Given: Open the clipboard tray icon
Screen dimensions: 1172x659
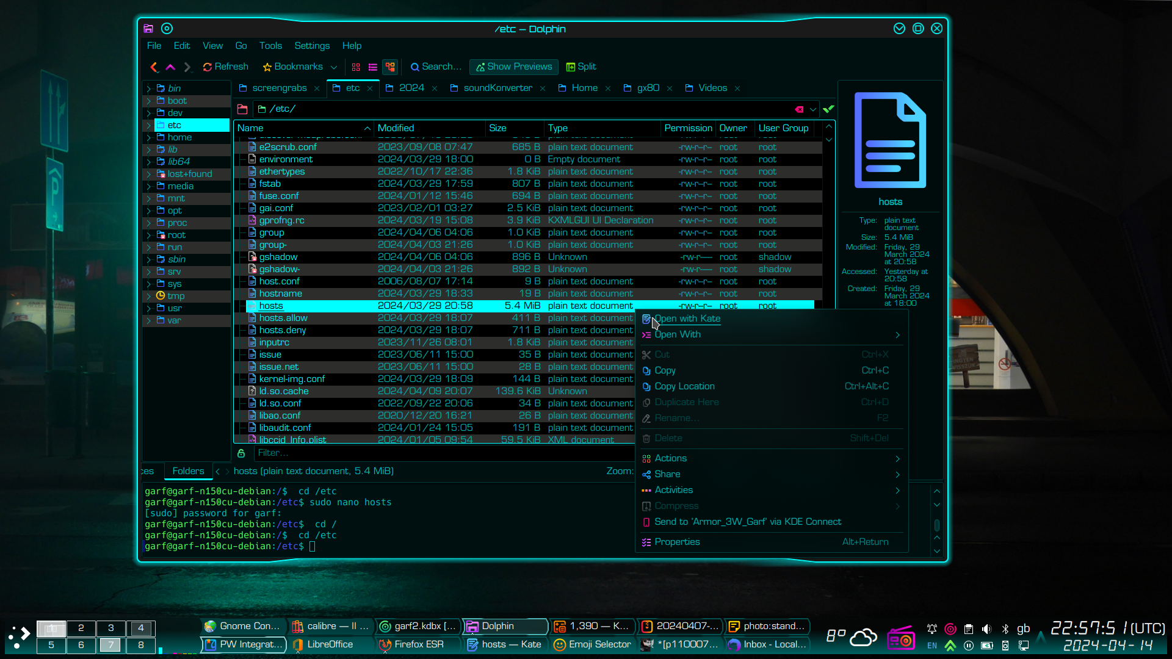Looking at the screenshot, I should pos(969,629).
